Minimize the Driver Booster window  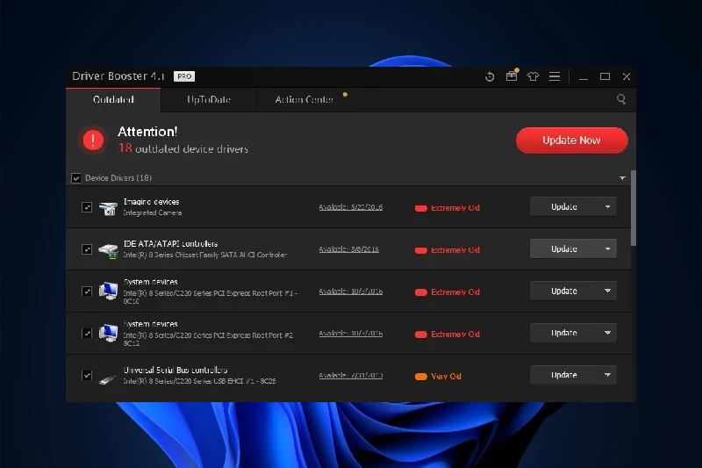coord(583,77)
